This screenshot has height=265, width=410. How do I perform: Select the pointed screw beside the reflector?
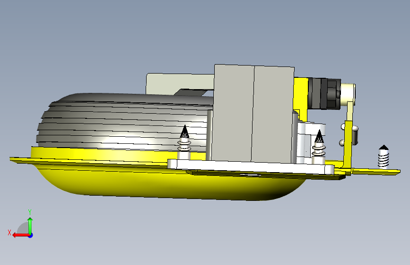click(x=184, y=142)
